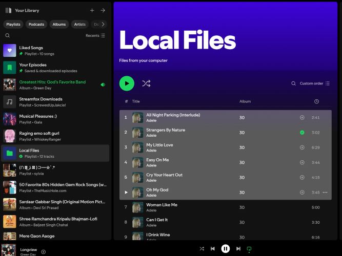
Task: Open Mere Gaon Aaoge item
Action: [x=55, y=236]
